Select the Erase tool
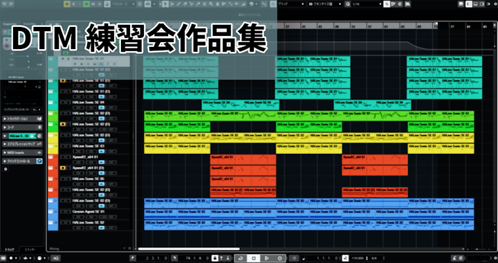The width and height of the screenshot is (498, 263). (185, 4)
